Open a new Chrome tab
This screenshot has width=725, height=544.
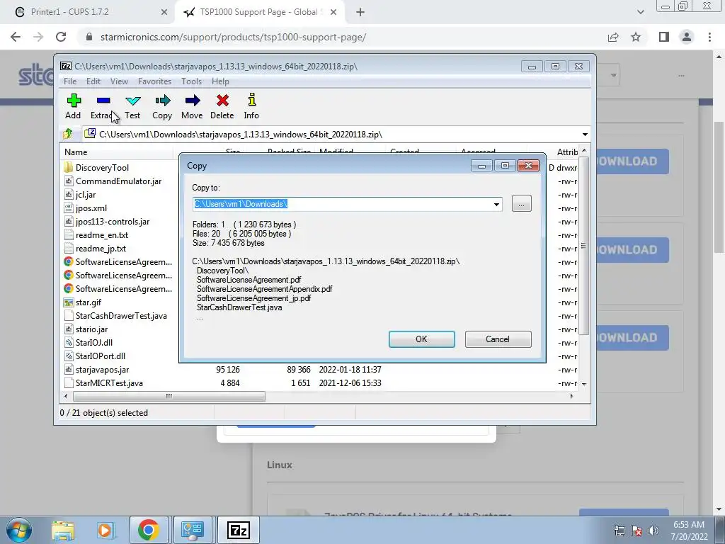pos(360,13)
